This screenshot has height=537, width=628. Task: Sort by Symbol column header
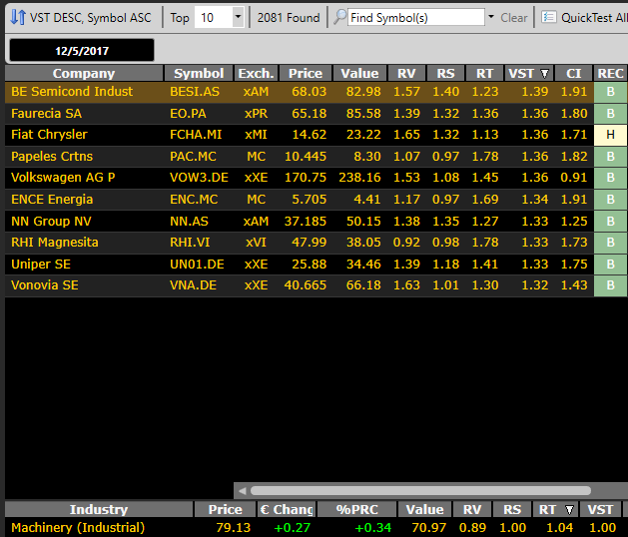point(199,73)
